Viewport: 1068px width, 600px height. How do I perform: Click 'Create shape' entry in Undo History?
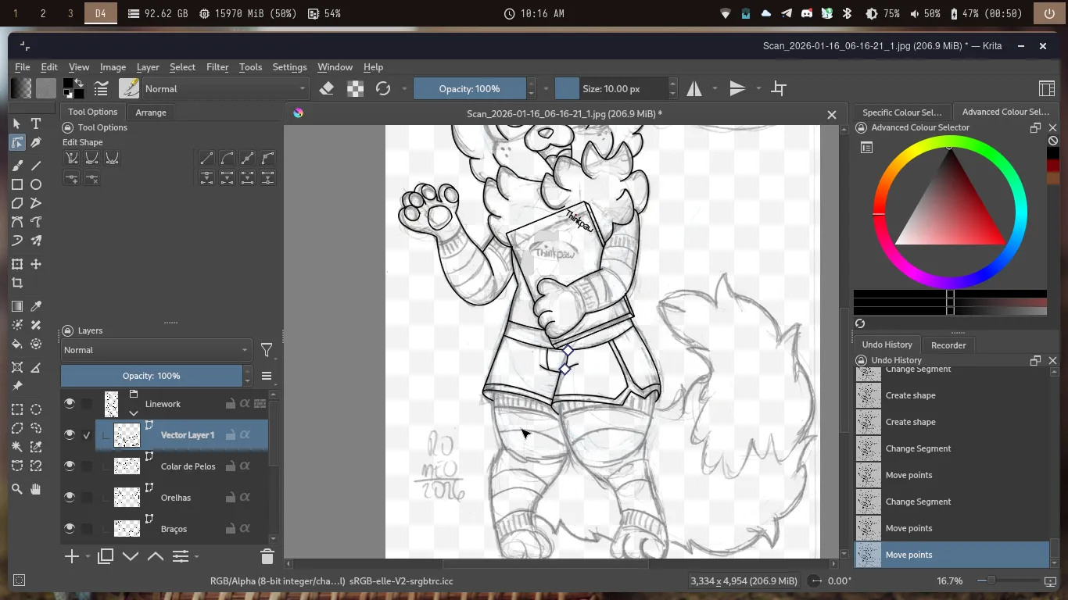point(910,395)
